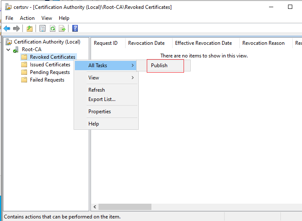Click the blue Back arrow toolbar icon
Screen dimensions: 302x221
point(7,29)
